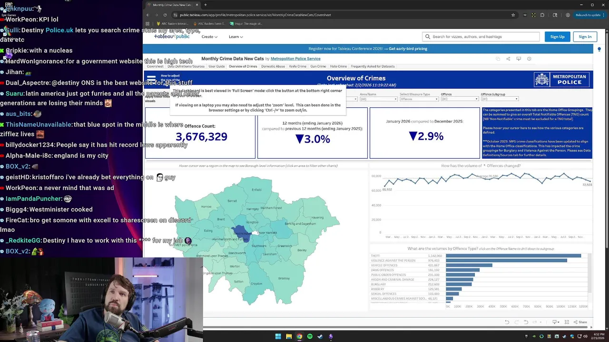609x342 pixels.
Task: Click the Undo icon in Tableau toolbar
Action: [507, 322]
